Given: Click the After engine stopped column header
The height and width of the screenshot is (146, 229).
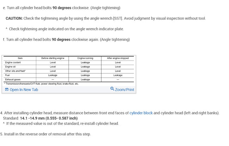Looking at the screenshot, I should point(118,58).
